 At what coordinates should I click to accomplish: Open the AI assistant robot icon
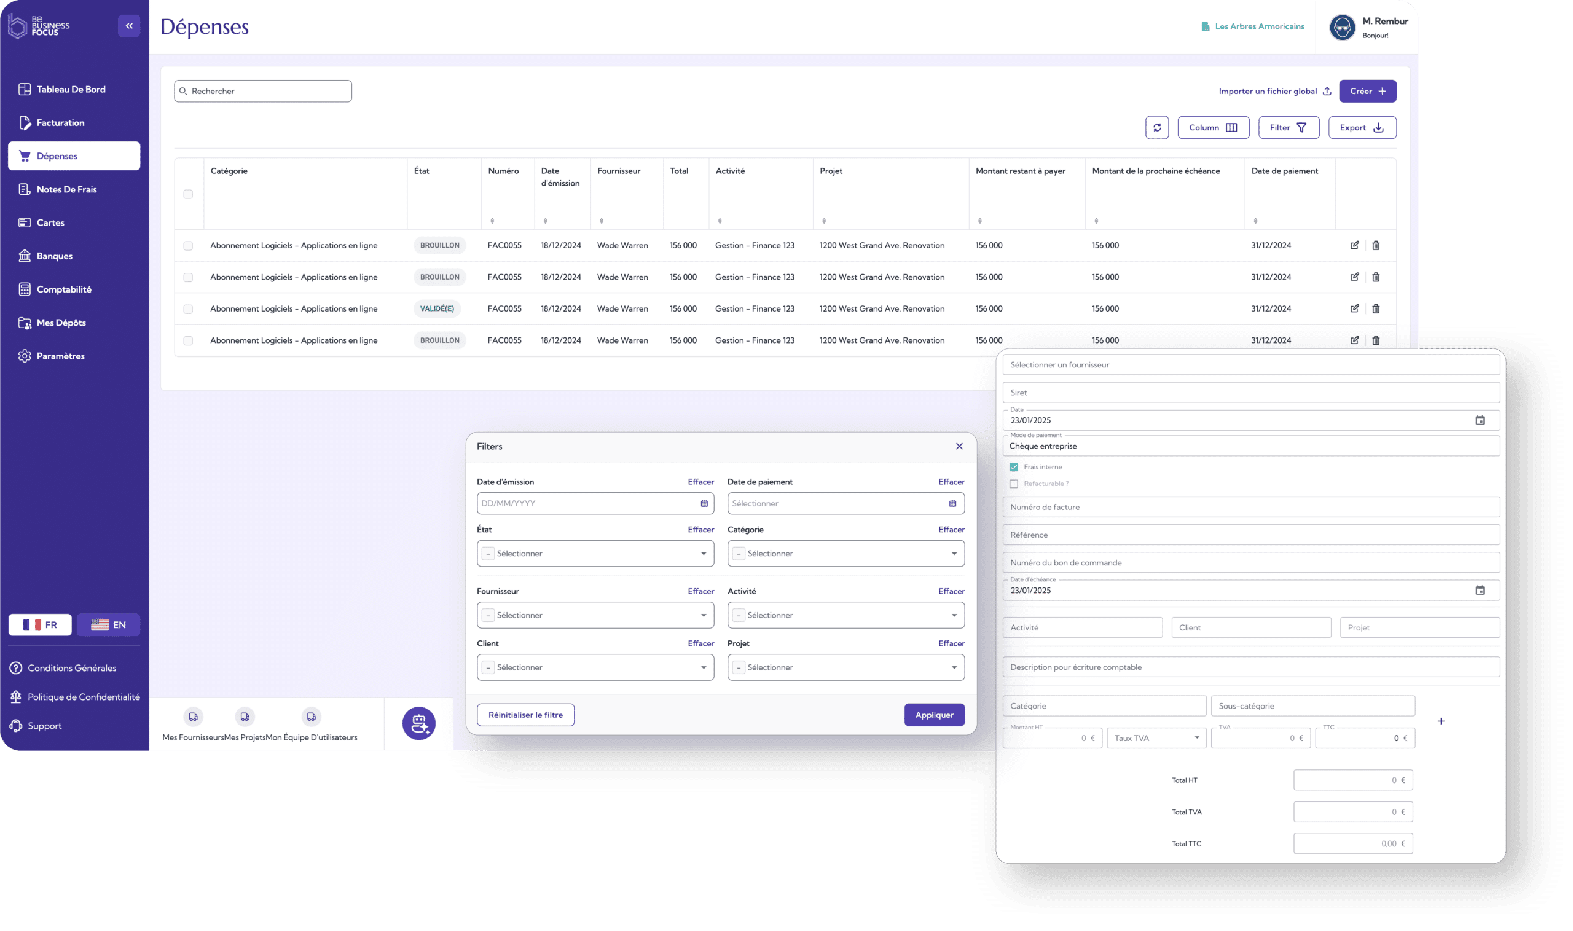click(419, 723)
